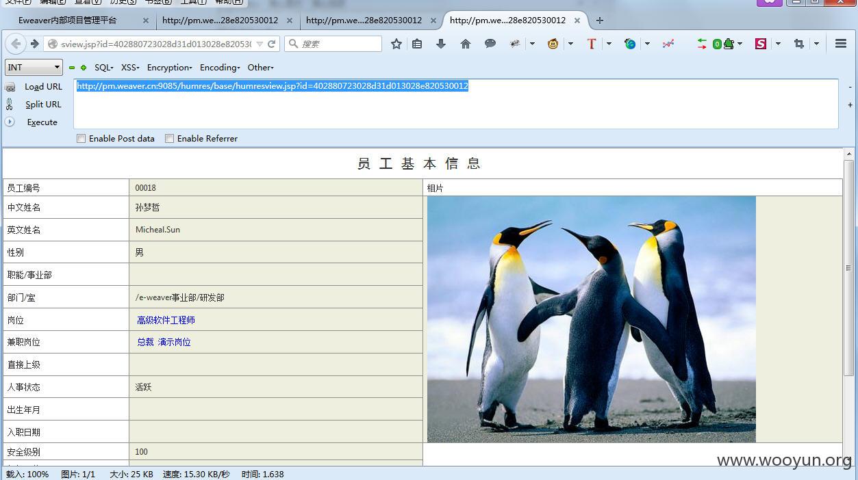This screenshot has height=480, width=858.
Task: Click the red T toolbar icon
Action: pyautogui.click(x=592, y=44)
